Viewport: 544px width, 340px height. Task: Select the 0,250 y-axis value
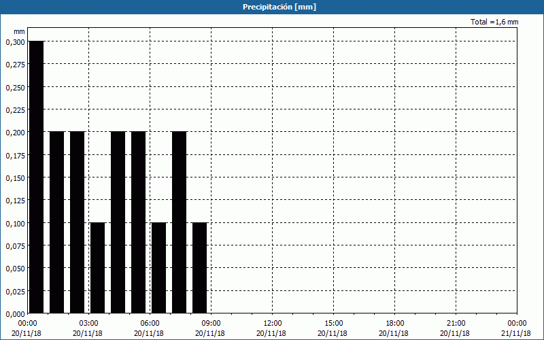click(x=15, y=88)
